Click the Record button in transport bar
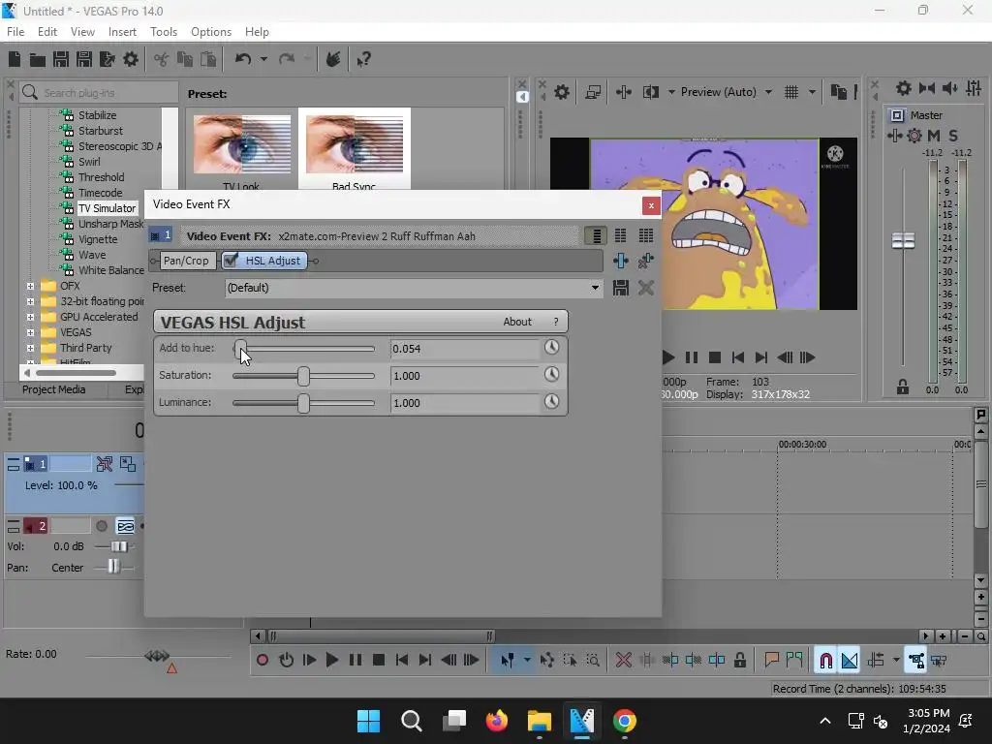Viewport: 992px width, 744px height. point(262,661)
